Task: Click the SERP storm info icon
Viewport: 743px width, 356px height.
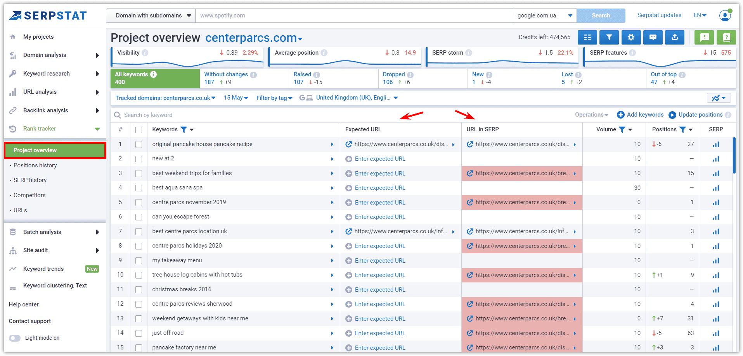Action: coord(469,53)
